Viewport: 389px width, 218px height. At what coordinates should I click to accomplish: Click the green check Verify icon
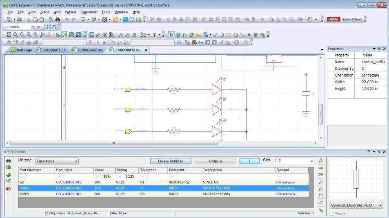pos(83,19)
